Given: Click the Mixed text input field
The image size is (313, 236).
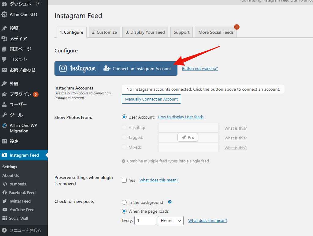Looking at the screenshot, I should [x=188, y=147].
